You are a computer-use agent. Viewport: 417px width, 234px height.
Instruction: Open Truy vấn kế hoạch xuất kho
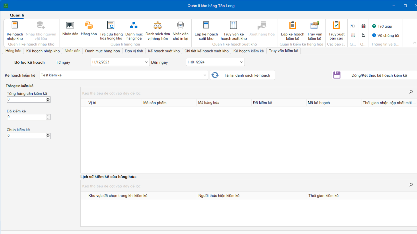pyautogui.click(x=234, y=31)
